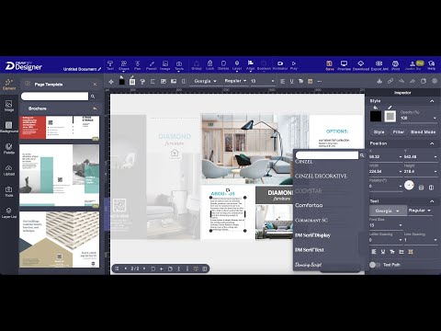Screen dimensions: 441x331
Task: Open the Georgia font dropdown in toolbar
Action: 205,81
